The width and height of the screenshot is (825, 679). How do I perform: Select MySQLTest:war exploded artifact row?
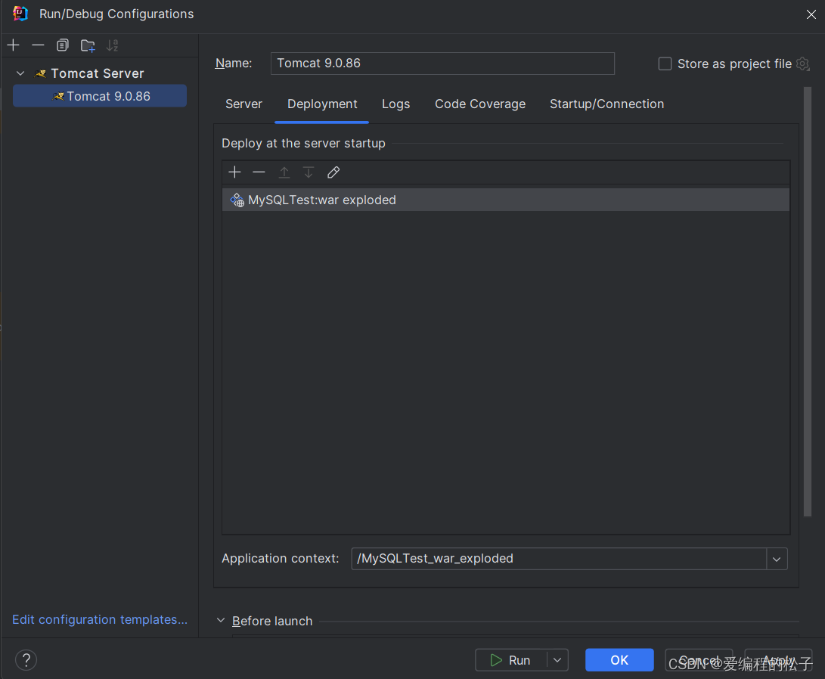pos(506,200)
